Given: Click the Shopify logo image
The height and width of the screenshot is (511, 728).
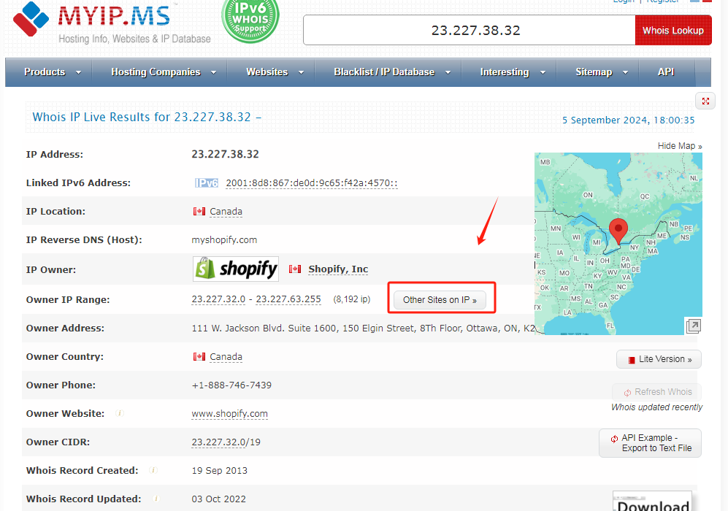Looking at the screenshot, I should coord(236,269).
